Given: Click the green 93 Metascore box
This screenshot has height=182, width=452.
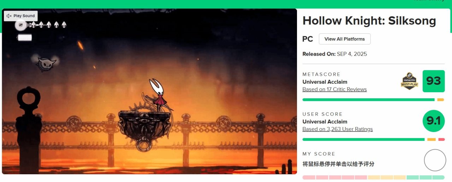Looking at the screenshot, I should (x=434, y=81).
